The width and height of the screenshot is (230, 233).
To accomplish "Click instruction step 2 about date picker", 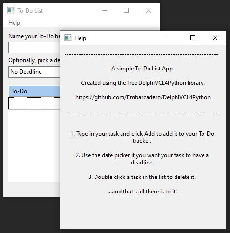I will click(142, 159).
